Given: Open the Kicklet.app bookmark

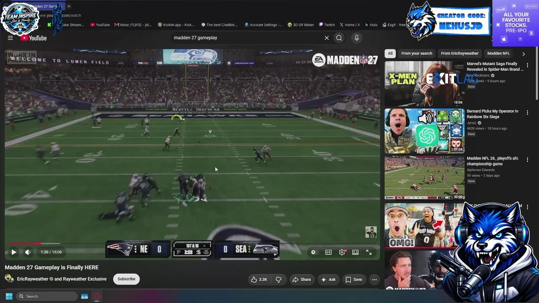Looking at the screenshot, I should pyautogui.click(x=176, y=25).
